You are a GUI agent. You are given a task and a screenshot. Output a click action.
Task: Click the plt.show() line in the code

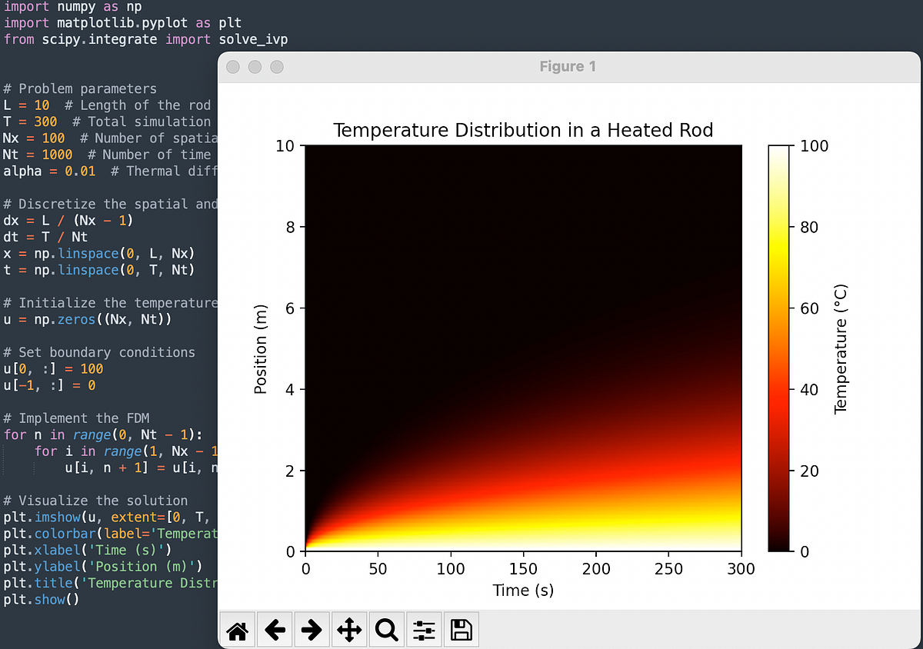(x=41, y=599)
